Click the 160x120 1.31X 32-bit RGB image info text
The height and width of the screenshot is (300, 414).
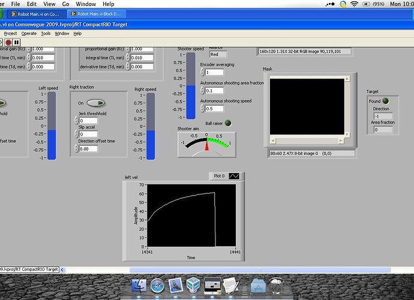click(300, 51)
